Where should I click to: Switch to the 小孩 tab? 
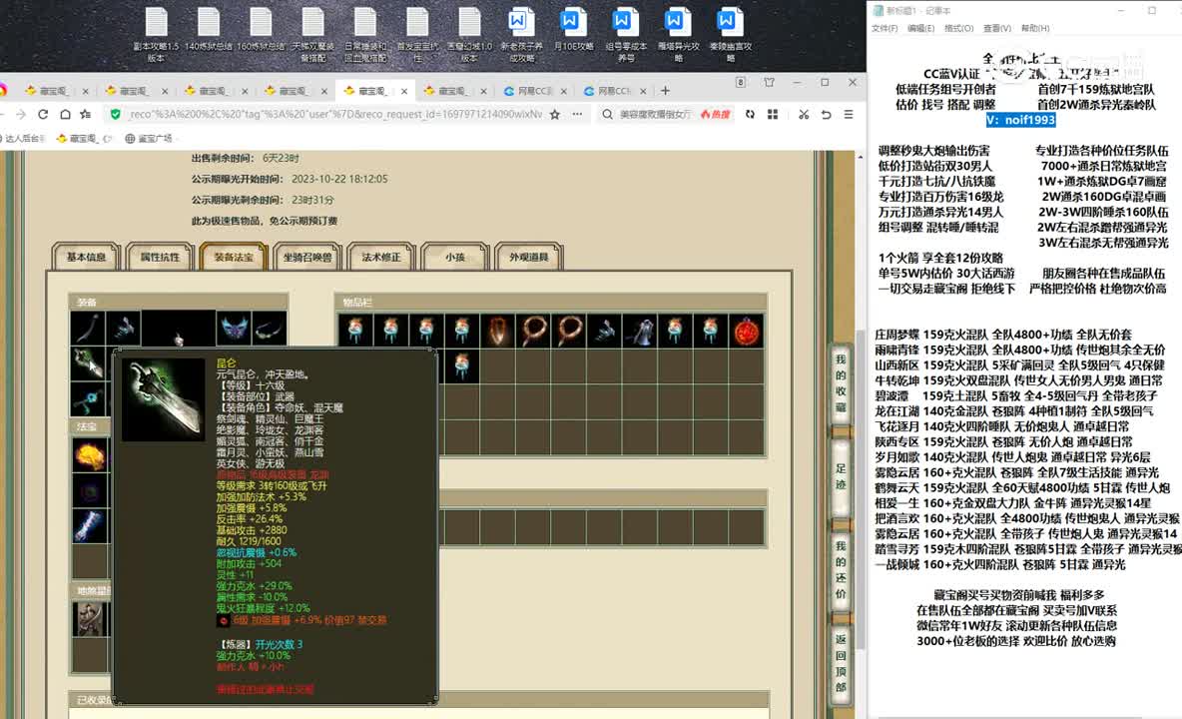point(454,257)
